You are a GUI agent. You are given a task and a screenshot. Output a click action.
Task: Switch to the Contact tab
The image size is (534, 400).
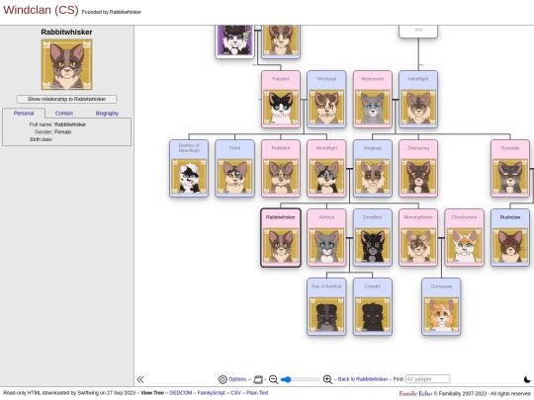pyautogui.click(x=64, y=114)
